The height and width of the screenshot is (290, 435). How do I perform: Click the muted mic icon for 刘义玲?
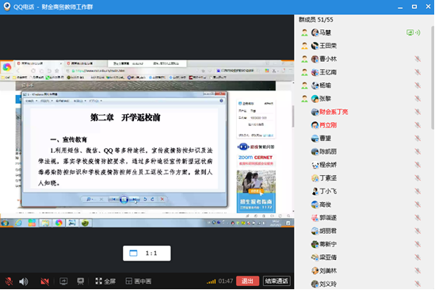click(418, 284)
